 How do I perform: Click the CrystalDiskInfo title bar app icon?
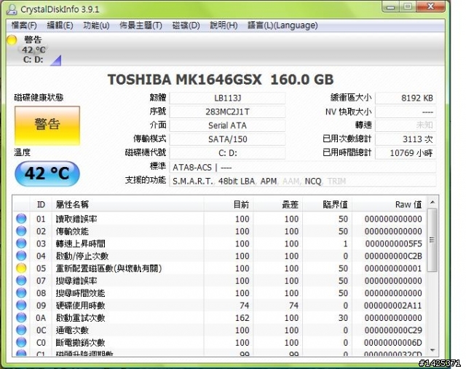coord(12,9)
